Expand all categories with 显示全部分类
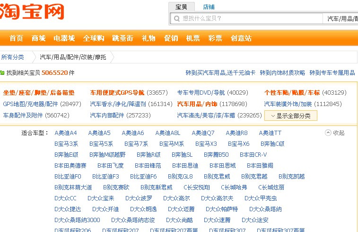Image resolution: width=358 pixels, height=232 pixels. [291, 116]
